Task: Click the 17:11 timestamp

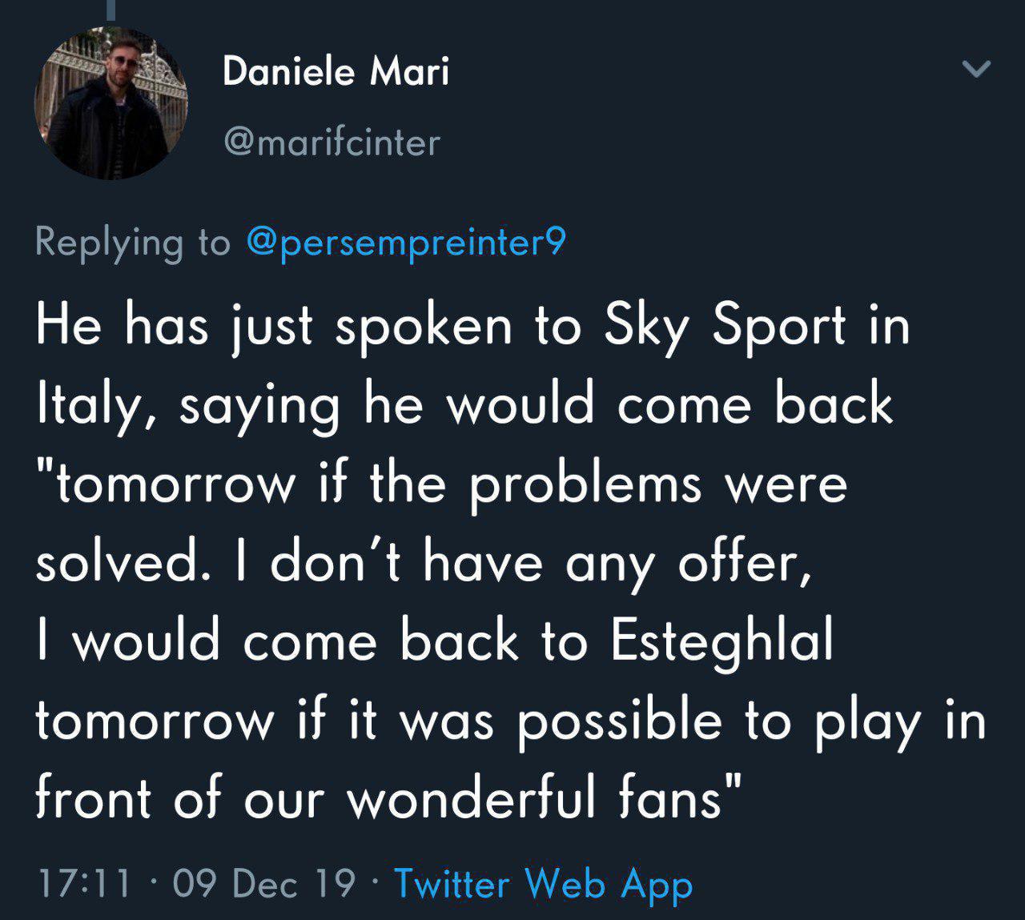Action: (x=84, y=883)
